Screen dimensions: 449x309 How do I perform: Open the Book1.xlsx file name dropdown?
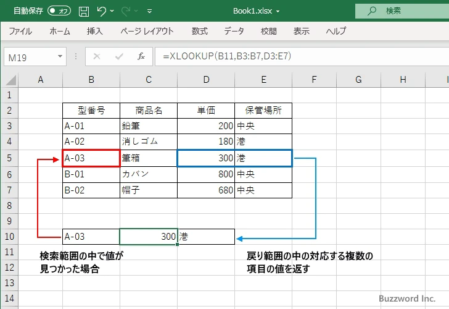pos(278,12)
